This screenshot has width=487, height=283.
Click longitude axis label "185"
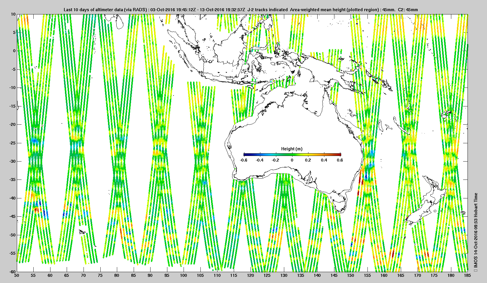point(468,275)
